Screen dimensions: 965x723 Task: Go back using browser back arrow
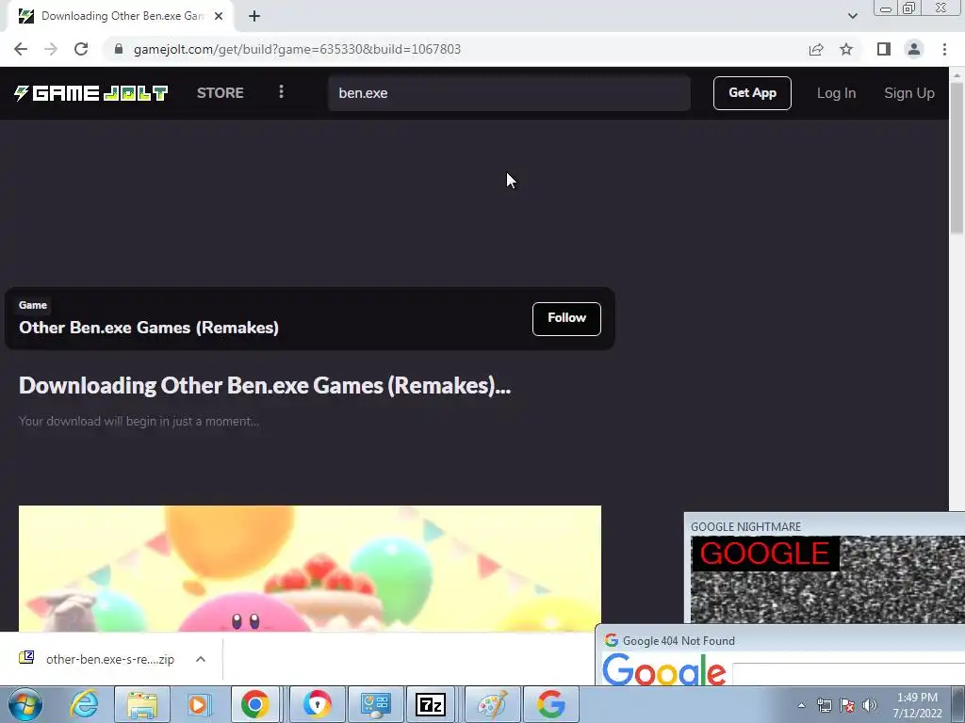pyautogui.click(x=21, y=49)
